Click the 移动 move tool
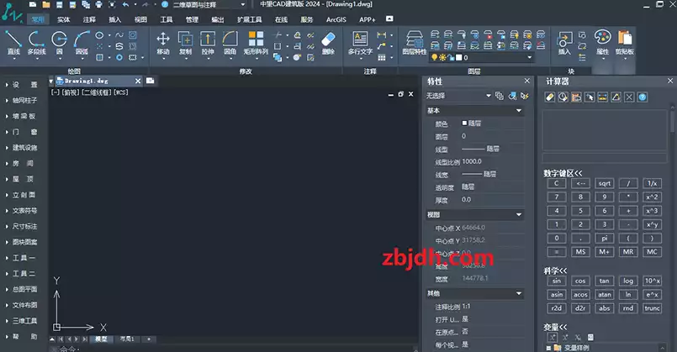 coord(163,43)
